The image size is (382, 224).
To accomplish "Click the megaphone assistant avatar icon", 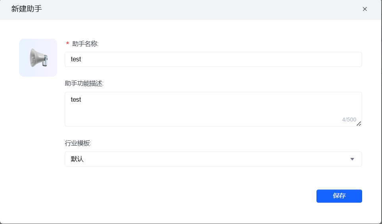I will click(38, 58).
